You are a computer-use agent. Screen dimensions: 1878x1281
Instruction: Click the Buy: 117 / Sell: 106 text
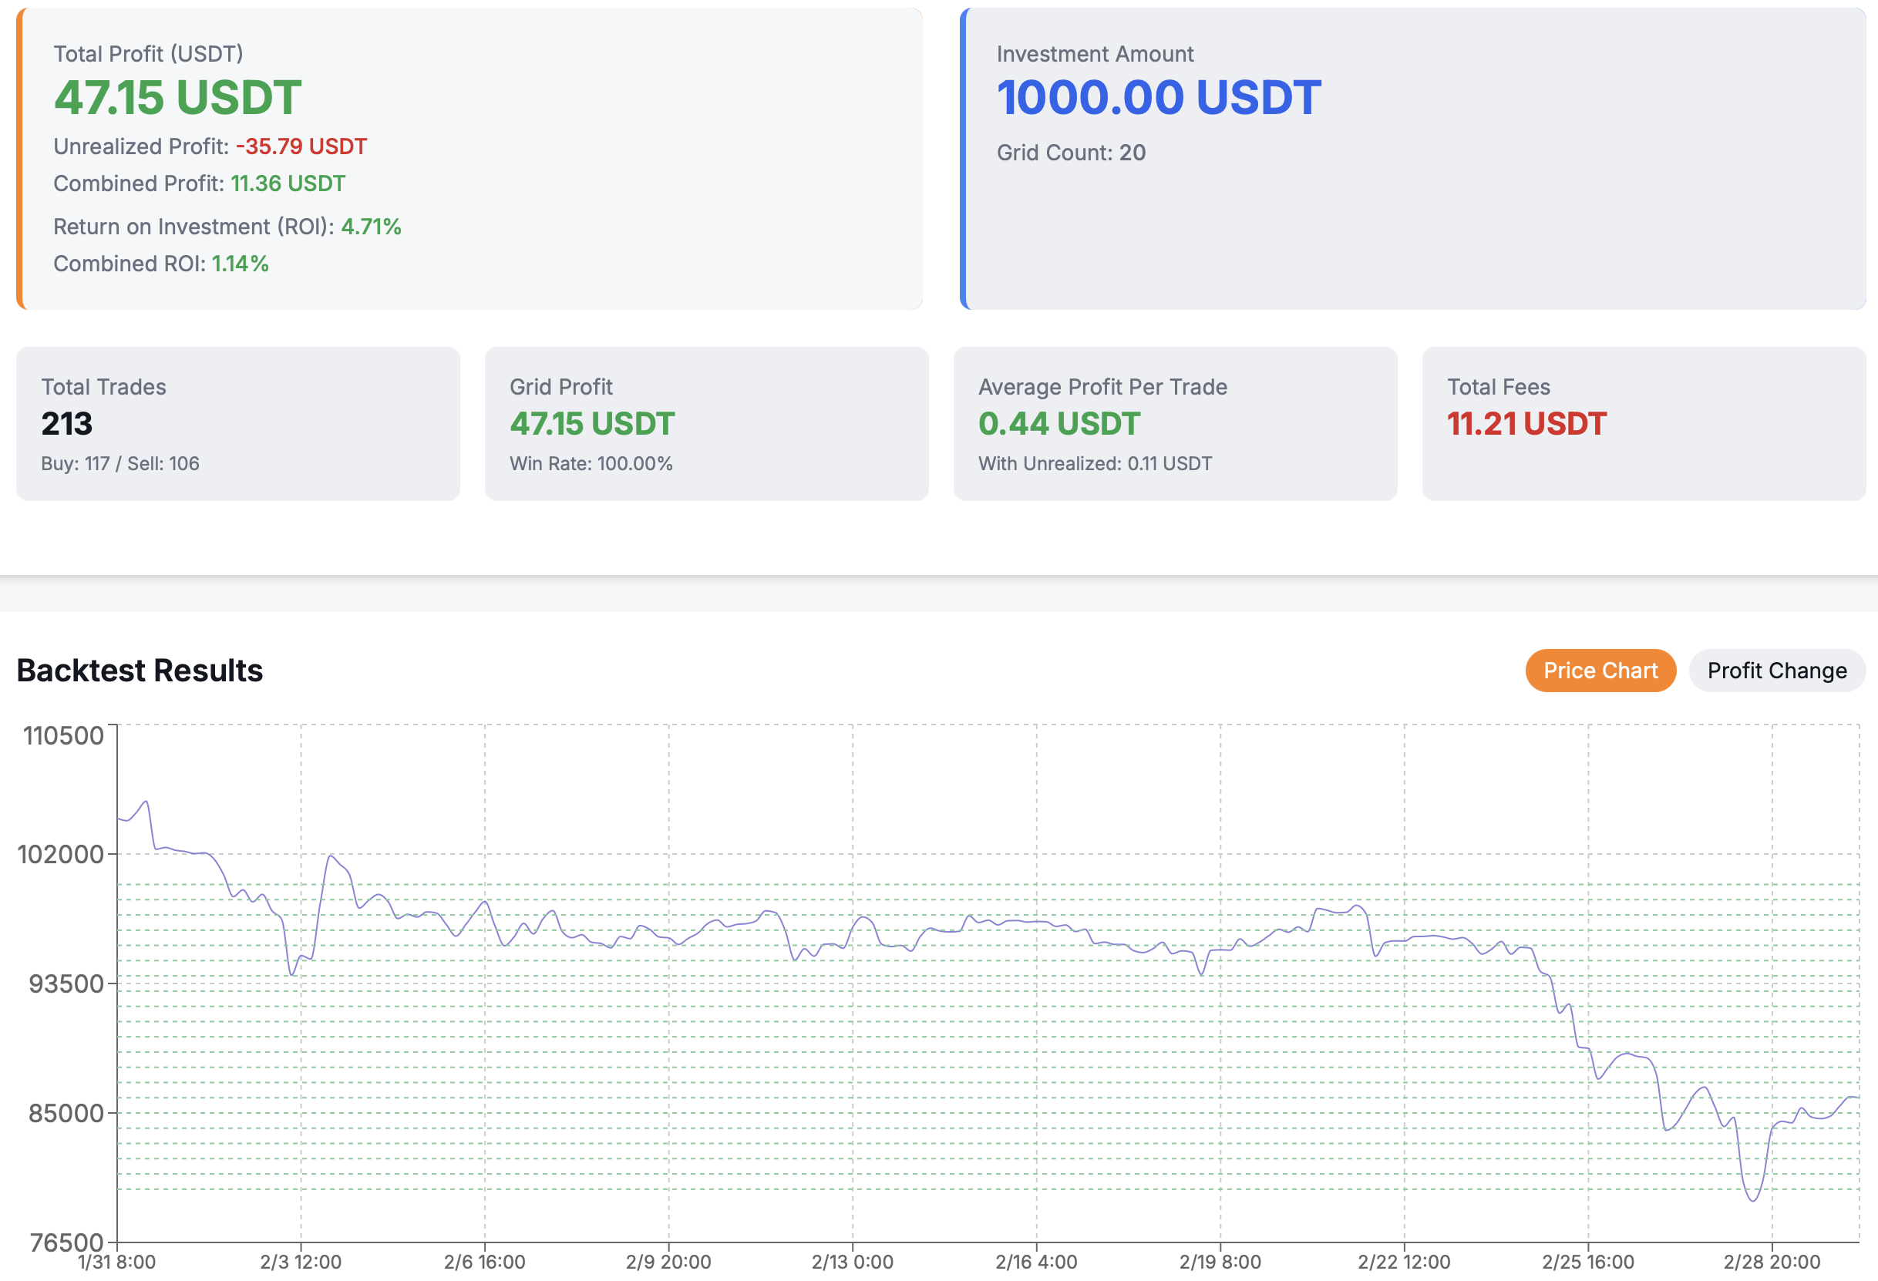[x=120, y=464]
